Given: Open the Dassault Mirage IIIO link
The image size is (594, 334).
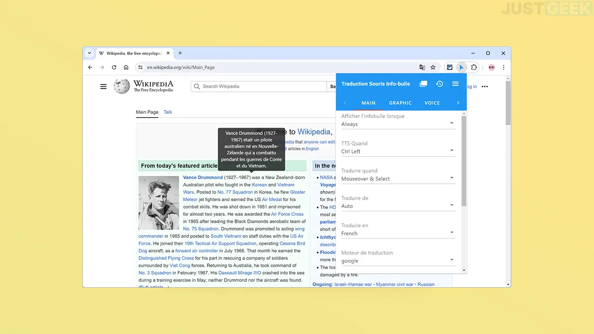Looking at the screenshot, I should point(239,273).
